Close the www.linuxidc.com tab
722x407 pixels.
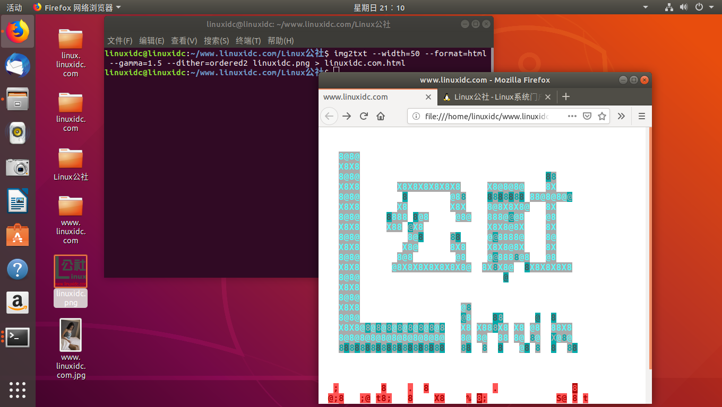point(428,97)
